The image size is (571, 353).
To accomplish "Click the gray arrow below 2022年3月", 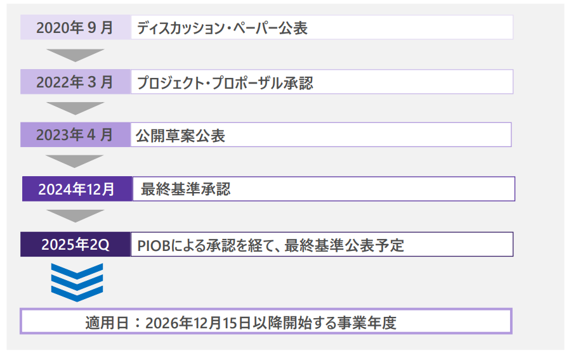I will pos(75,108).
